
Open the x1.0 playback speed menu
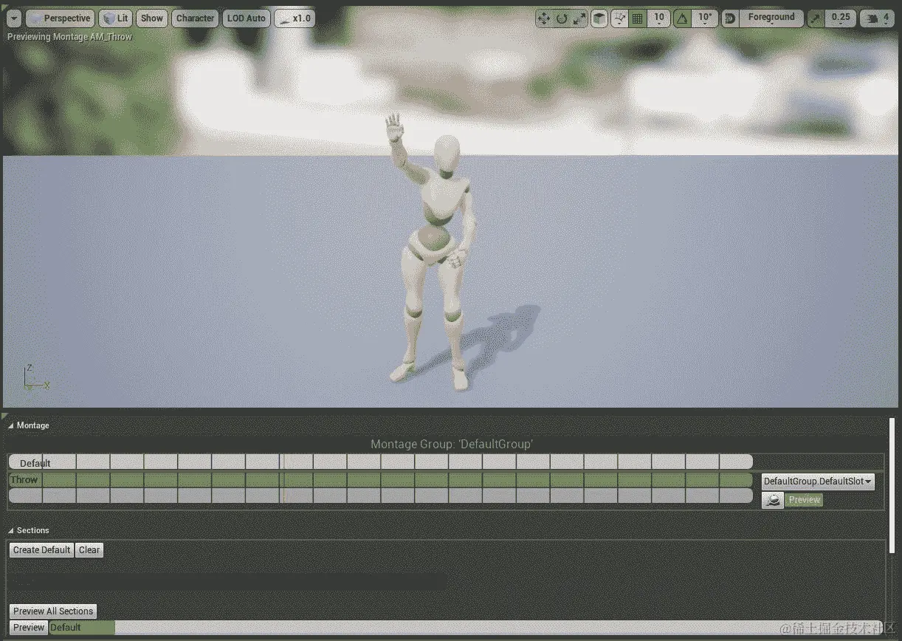(295, 18)
